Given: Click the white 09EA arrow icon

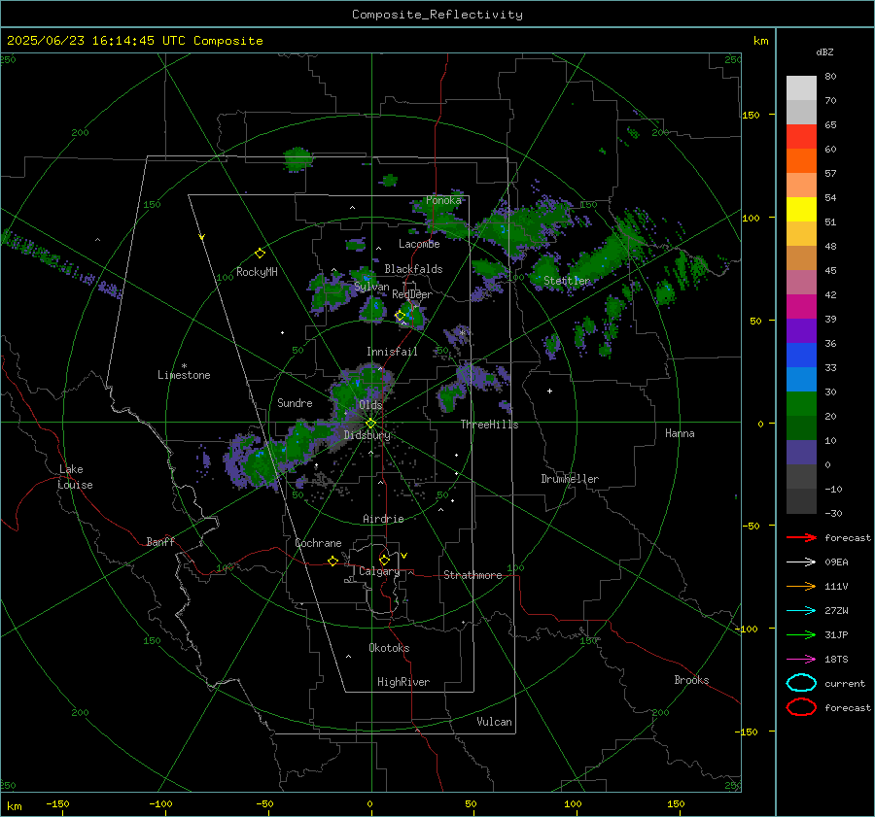Looking at the screenshot, I should 801,562.
